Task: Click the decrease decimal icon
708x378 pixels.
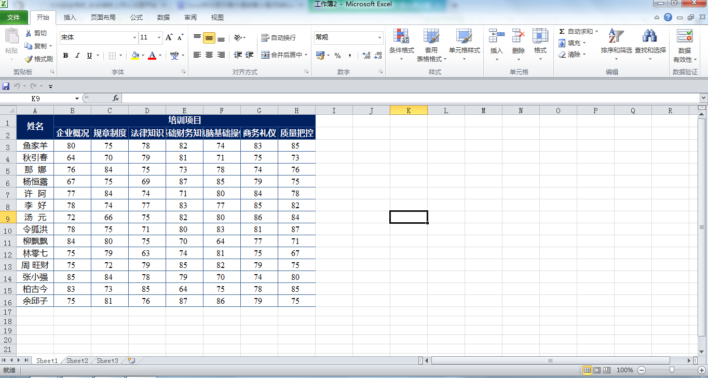Action: pyautogui.click(x=377, y=55)
